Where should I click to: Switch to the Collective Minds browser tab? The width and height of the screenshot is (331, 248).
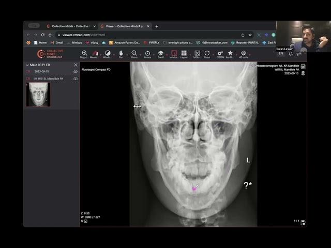(x=70, y=26)
